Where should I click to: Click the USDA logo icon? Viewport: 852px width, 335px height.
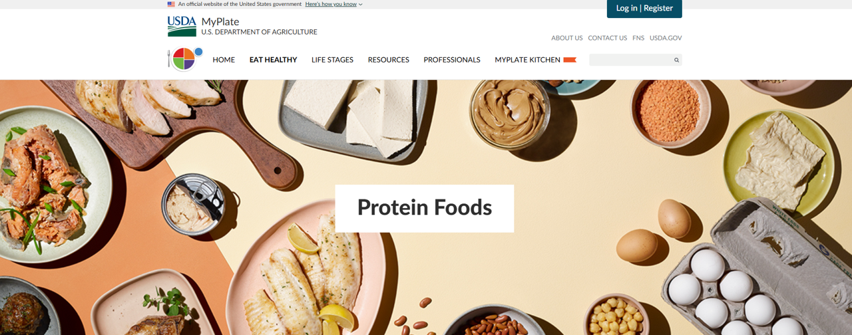[x=182, y=26]
